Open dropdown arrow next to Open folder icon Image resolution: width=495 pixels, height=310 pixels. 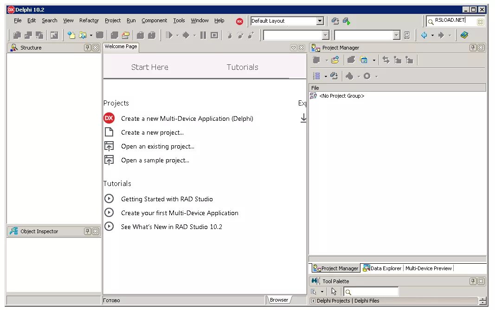tap(91, 35)
